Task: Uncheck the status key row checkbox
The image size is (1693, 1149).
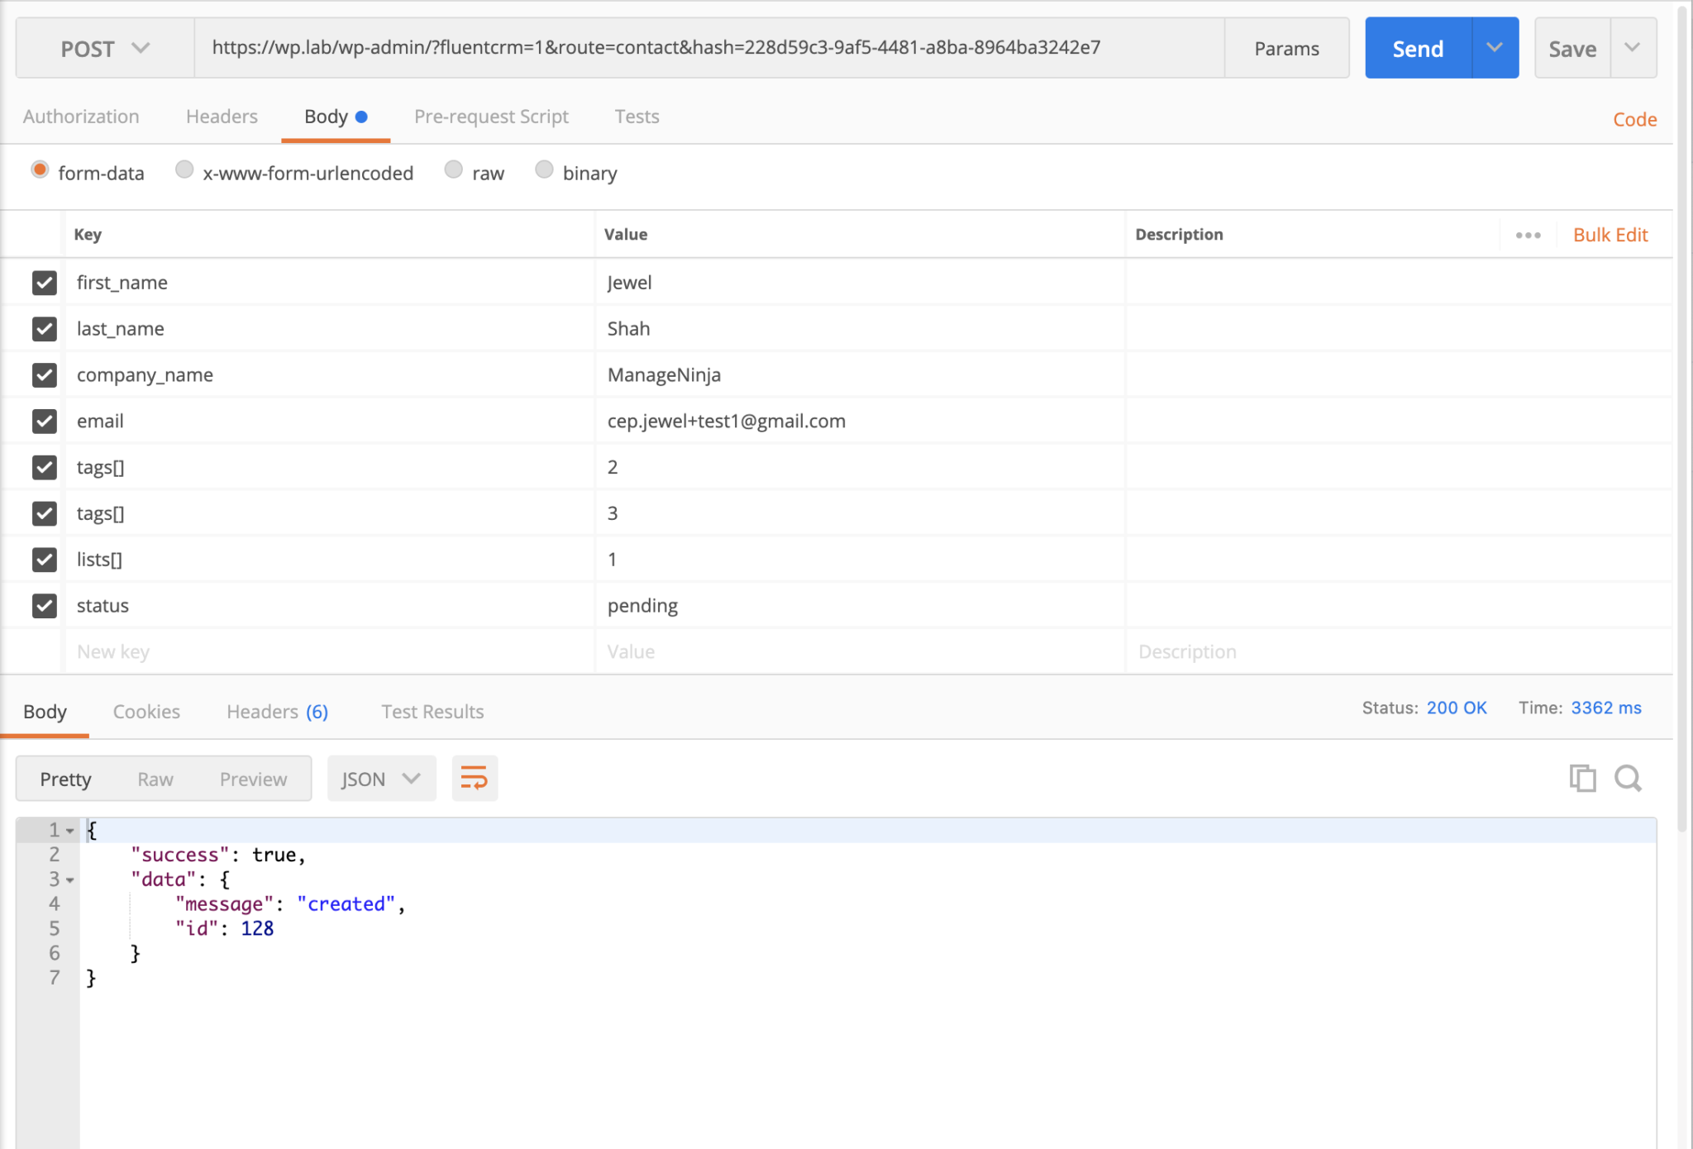Action: click(x=44, y=606)
